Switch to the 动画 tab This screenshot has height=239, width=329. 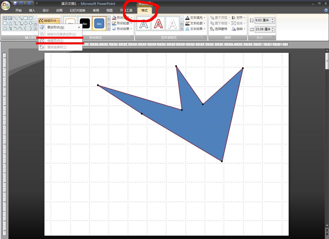59,11
